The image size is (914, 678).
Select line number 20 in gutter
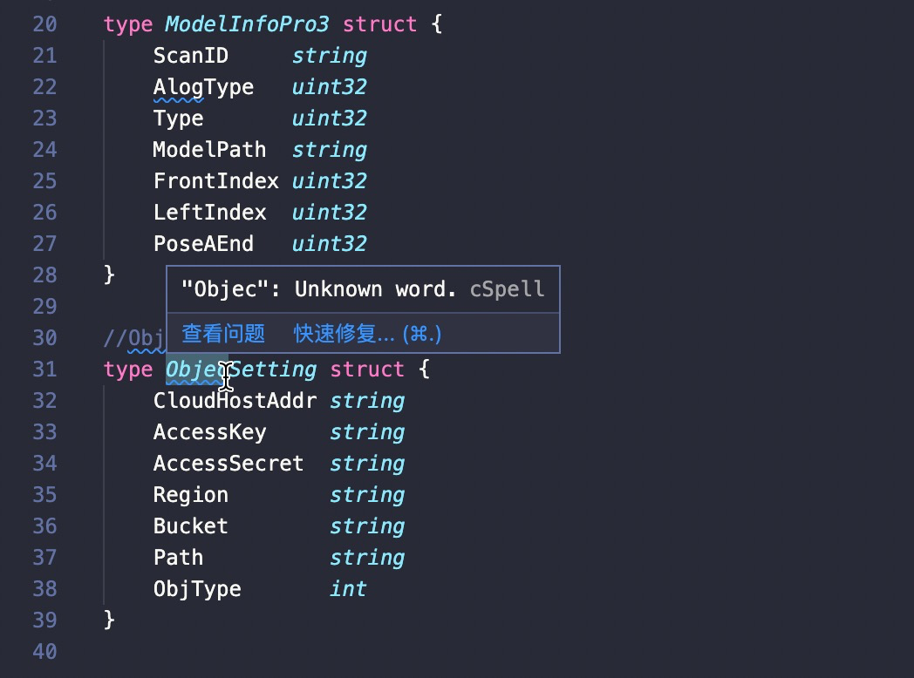[44, 24]
